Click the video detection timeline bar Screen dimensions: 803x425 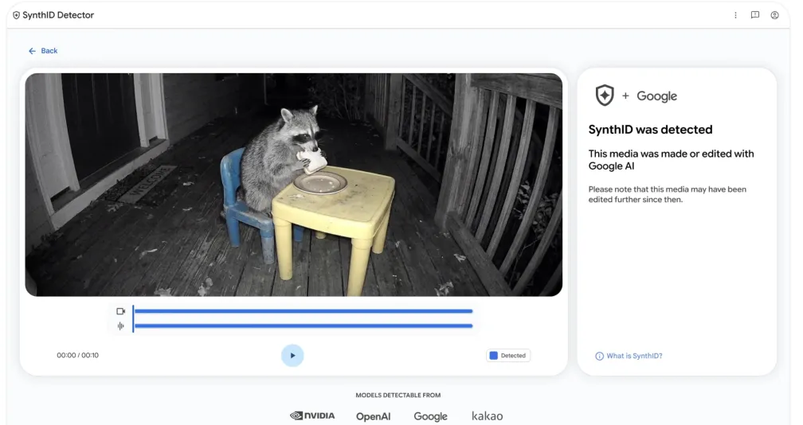point(304,311)
